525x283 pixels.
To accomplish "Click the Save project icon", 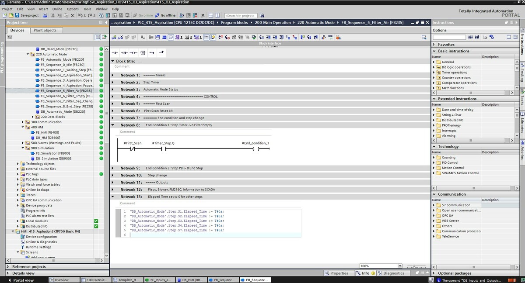I will coord(17,15).
